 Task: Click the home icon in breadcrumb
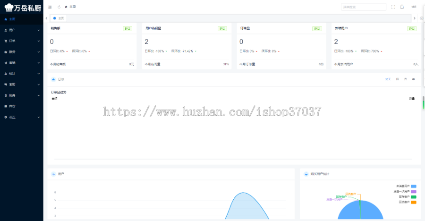[x=66, y=7]
